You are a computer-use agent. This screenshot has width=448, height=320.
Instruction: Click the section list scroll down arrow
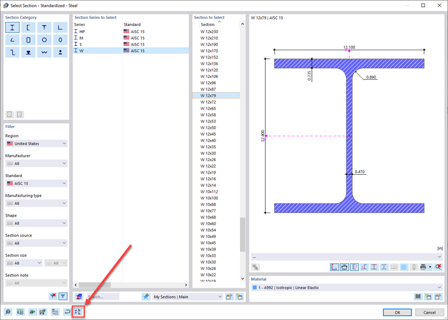[x=242, y=279]
